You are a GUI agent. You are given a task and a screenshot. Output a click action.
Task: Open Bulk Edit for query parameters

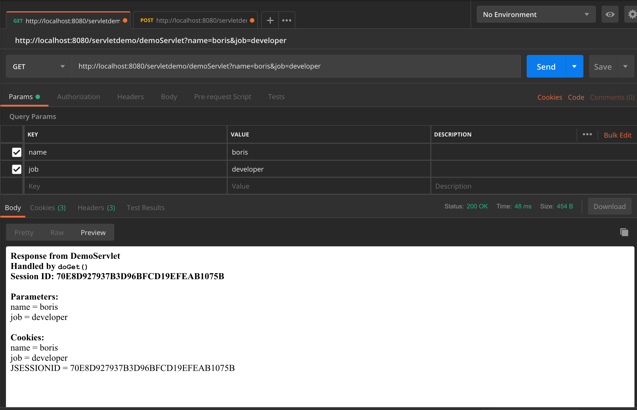(617, 135)
